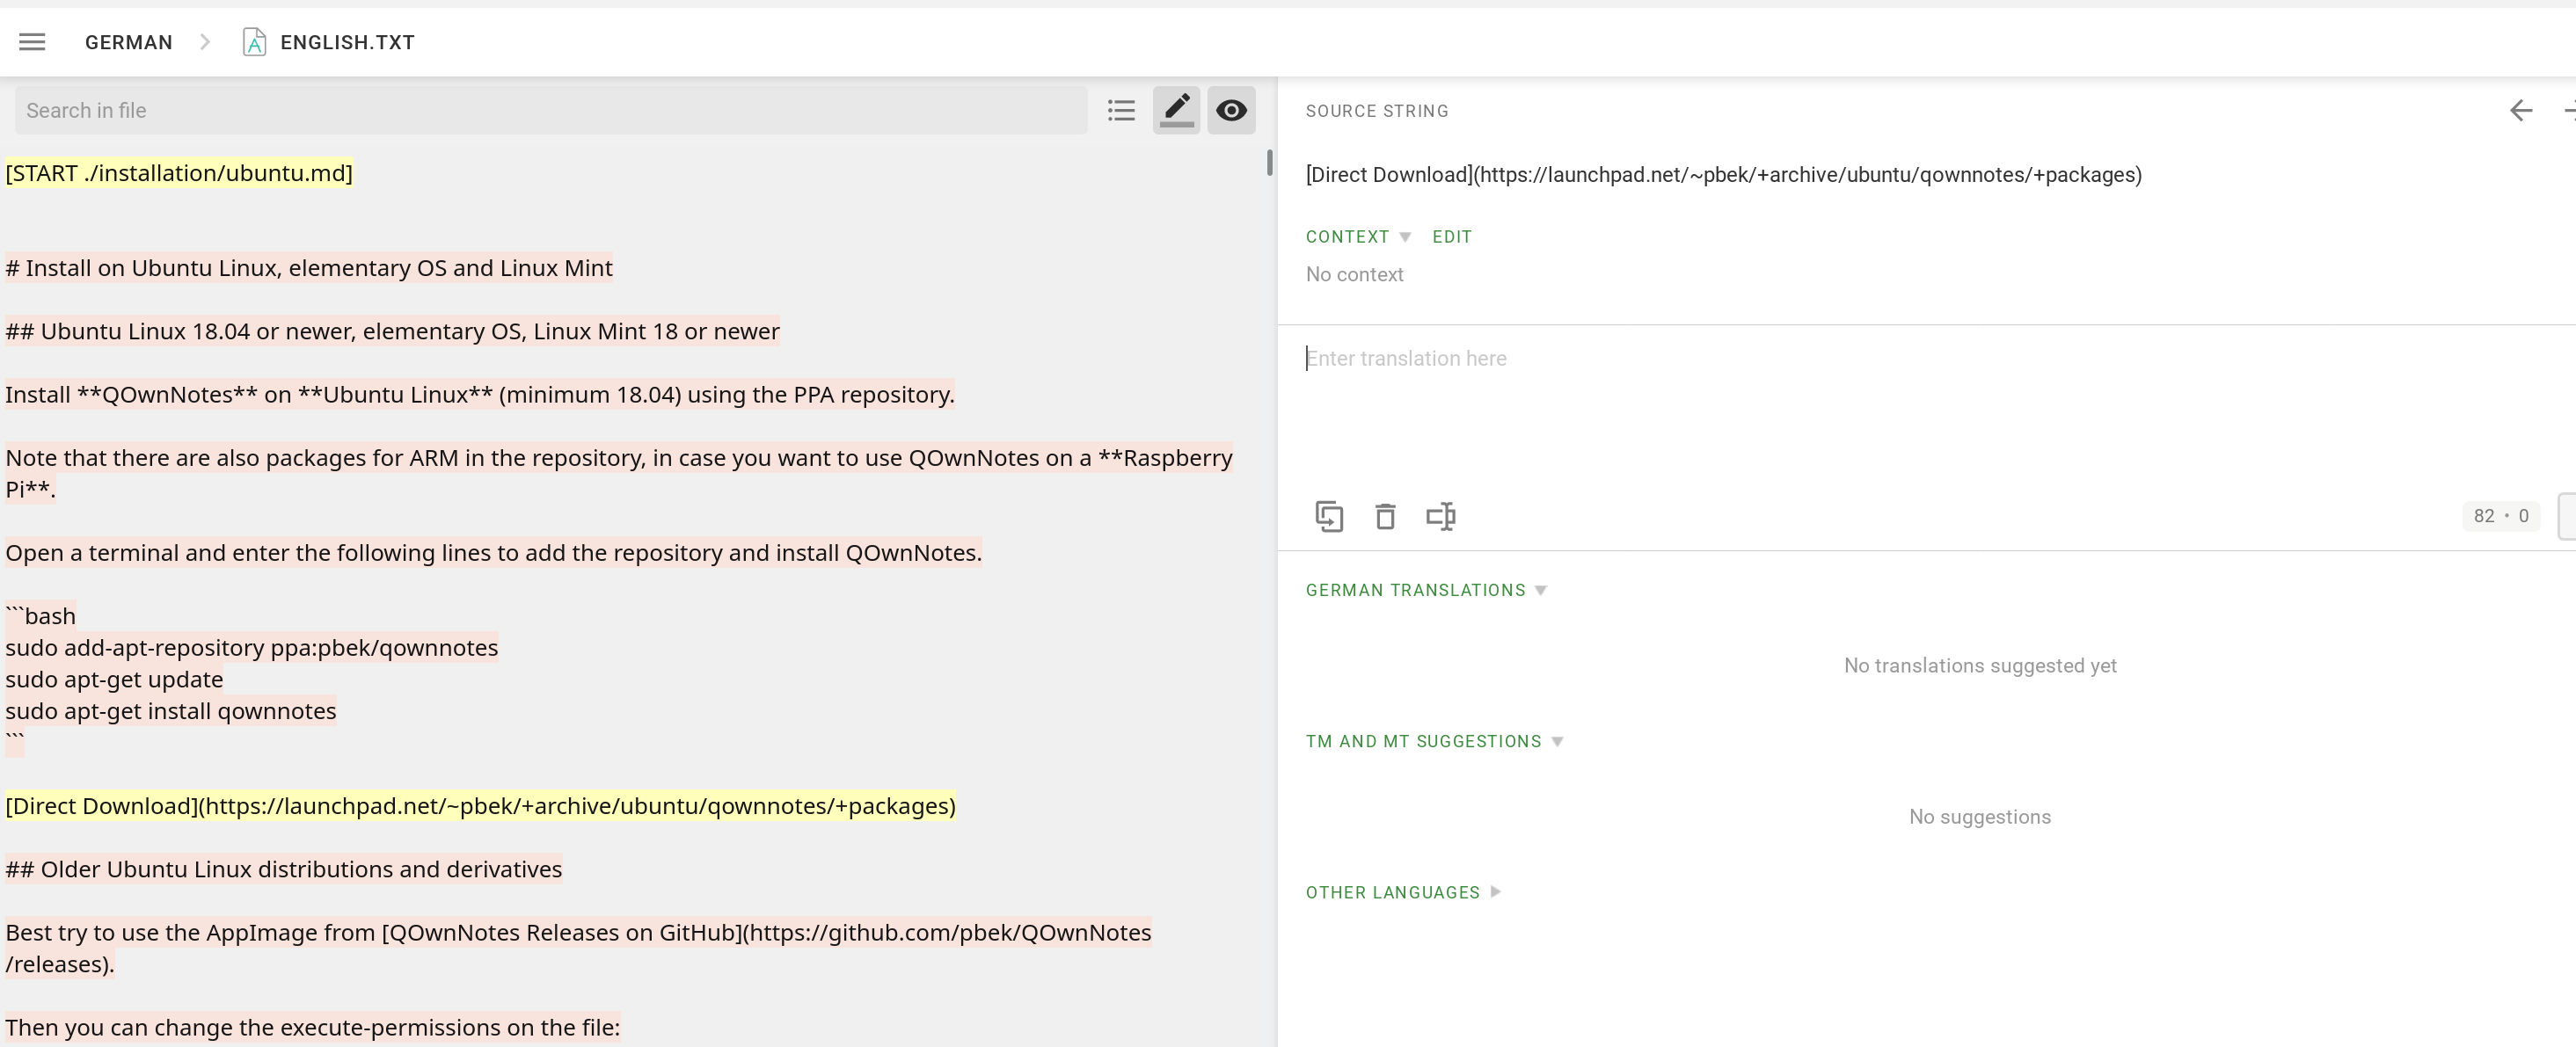
Task: Click the 82 · 0 character counter
Action: coord(2501,516)
